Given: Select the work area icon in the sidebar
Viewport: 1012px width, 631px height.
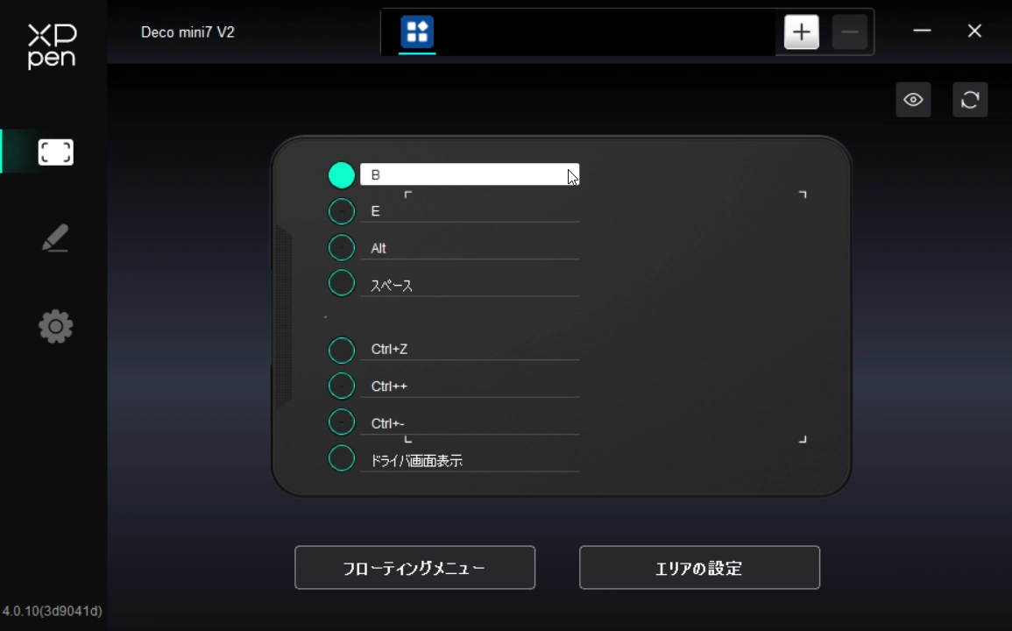Looking at the screenshot, I should pos(55,151).
